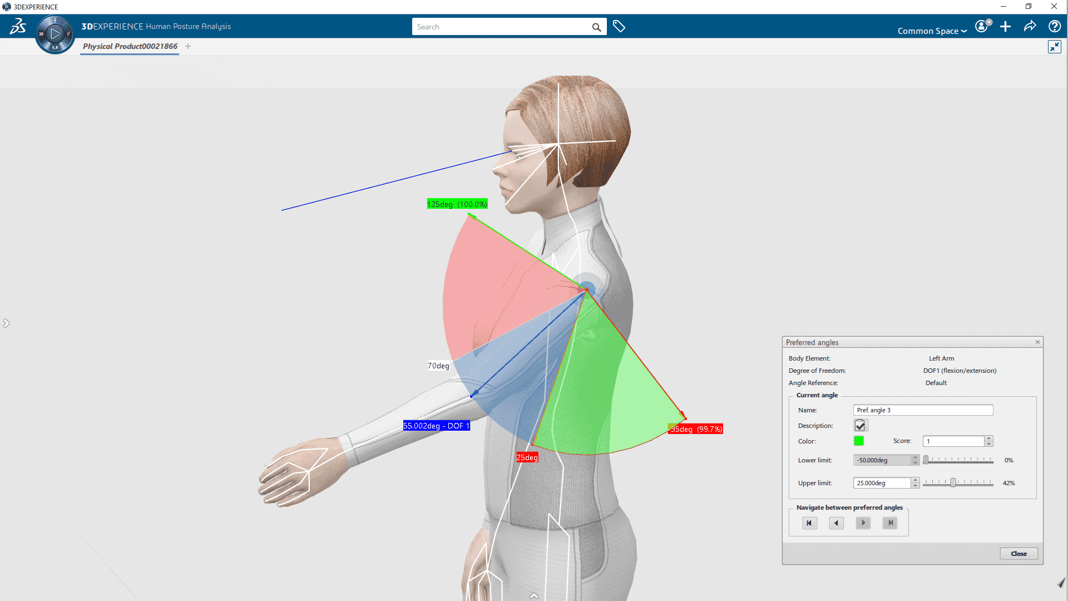Expand the Body Element dropdown selector
Image resolution: width=1068 pixels, height=601 pixels.
942,357
